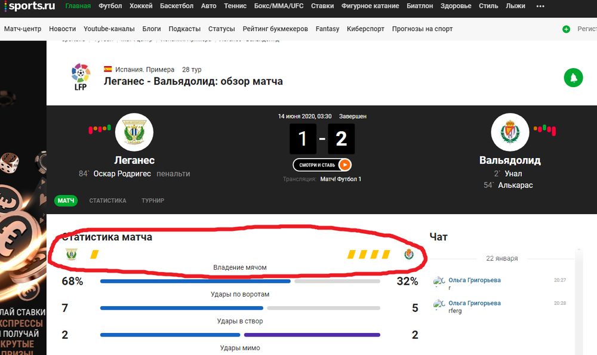
Task: Open Главная in top navigation
Action: click(x=78, y=6)
